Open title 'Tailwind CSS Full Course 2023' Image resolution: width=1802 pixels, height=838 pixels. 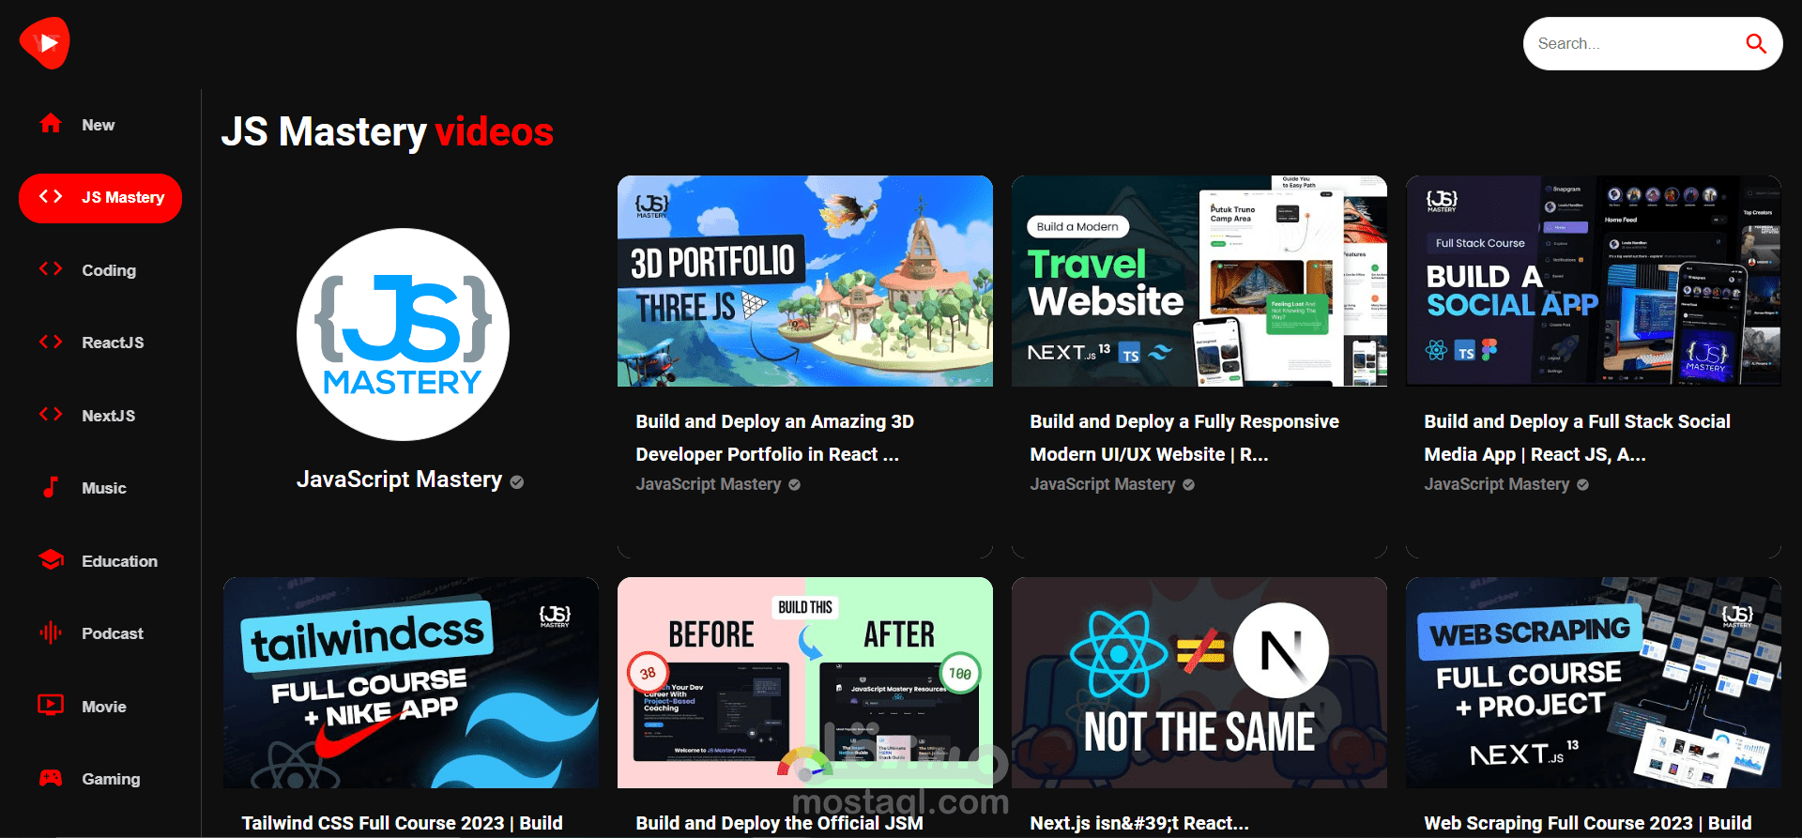[x=403, y=823]
